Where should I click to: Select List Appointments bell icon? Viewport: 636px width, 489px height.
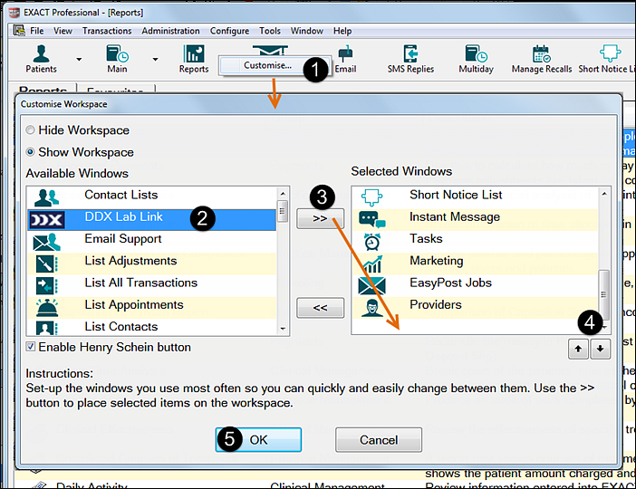click(x=46, y=308)
